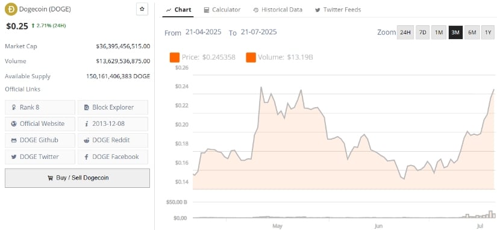Click the Twitter bird icon beside DOGE Twitter
Screen dimensions: 497x230
pos(14,157)
